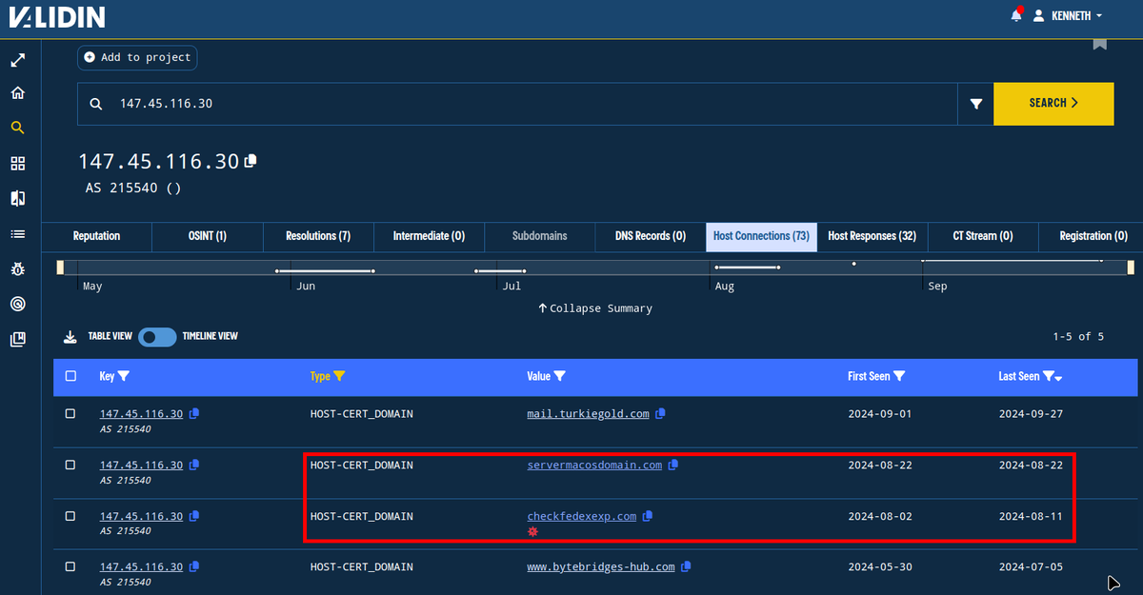Open checkfedexexp.com link
The width and height of the screenshot is (1143, 595).
tap(581, 516)
